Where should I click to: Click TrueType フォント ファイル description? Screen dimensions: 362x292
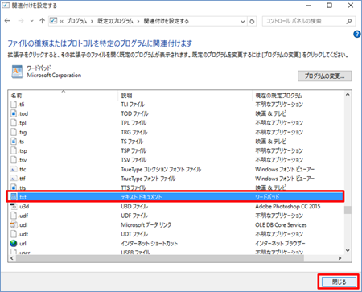pos(148,179)
